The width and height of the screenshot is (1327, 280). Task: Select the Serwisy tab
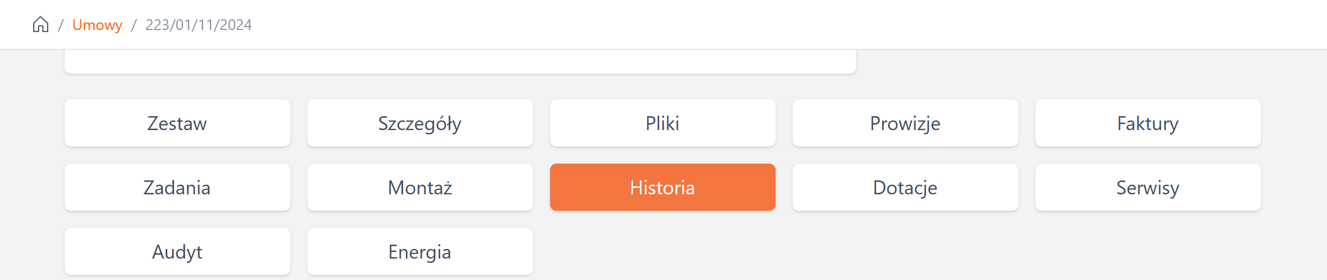1147,187
